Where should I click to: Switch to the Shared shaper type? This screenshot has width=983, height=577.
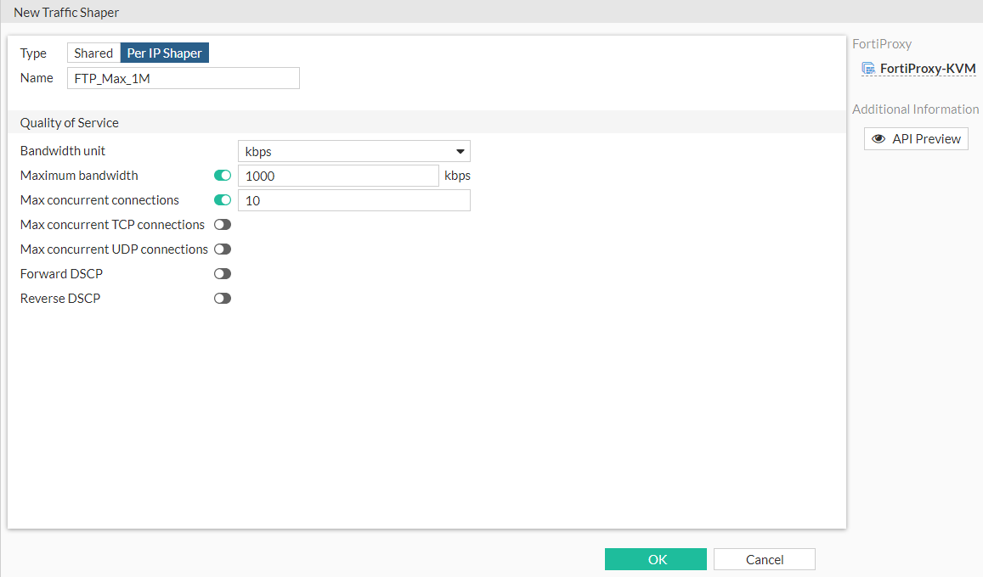tap(93, 52)
